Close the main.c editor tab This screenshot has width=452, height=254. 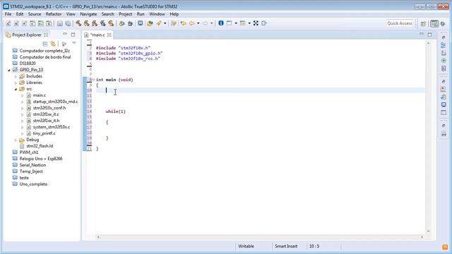coord(109,35)
